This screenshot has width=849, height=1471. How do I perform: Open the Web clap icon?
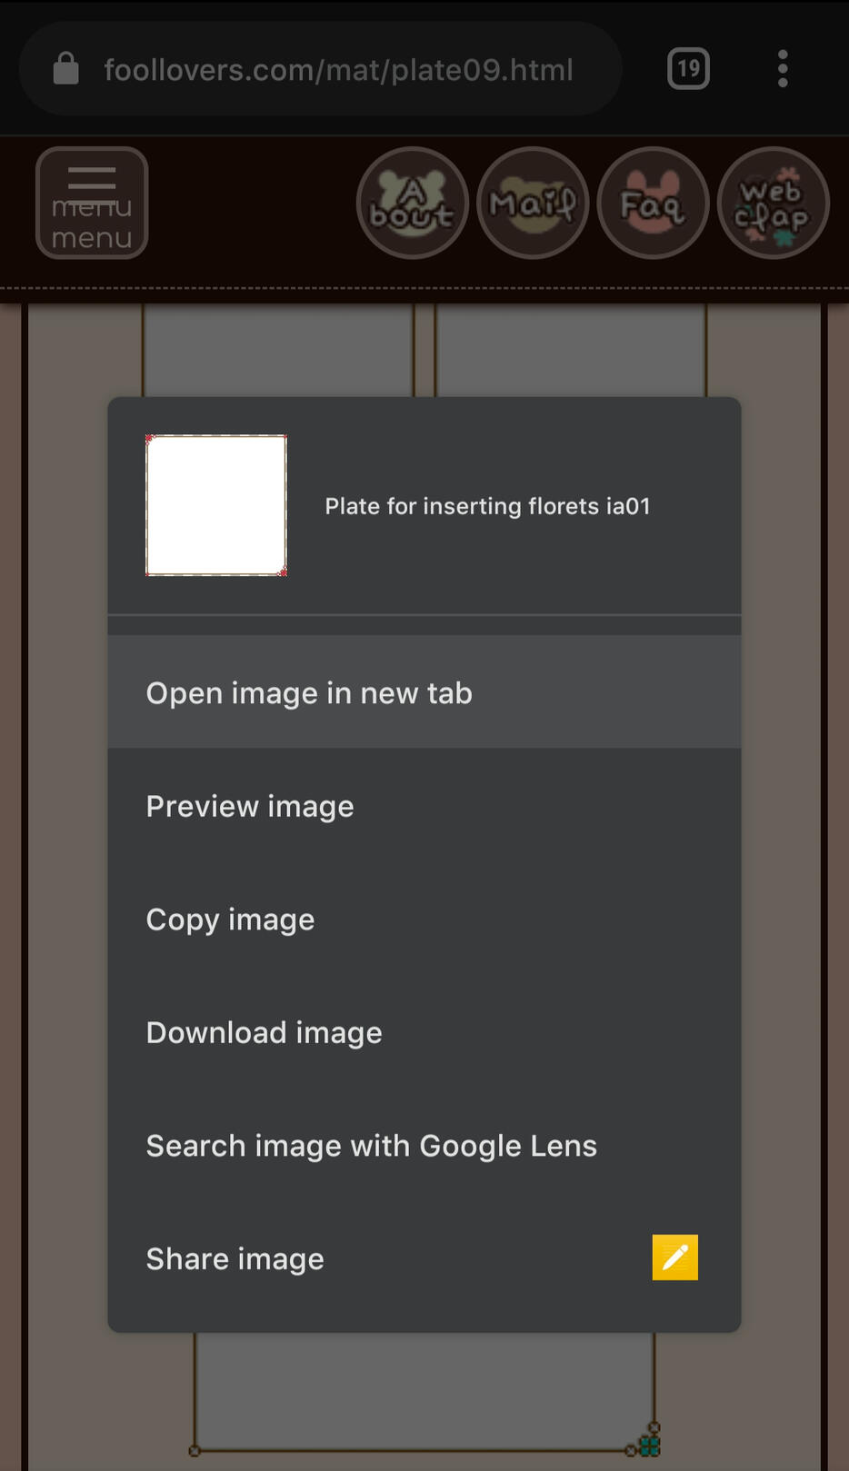coord(773,203)
